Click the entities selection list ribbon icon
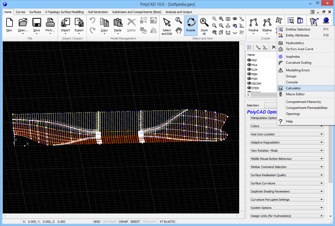 coord(291,21)
